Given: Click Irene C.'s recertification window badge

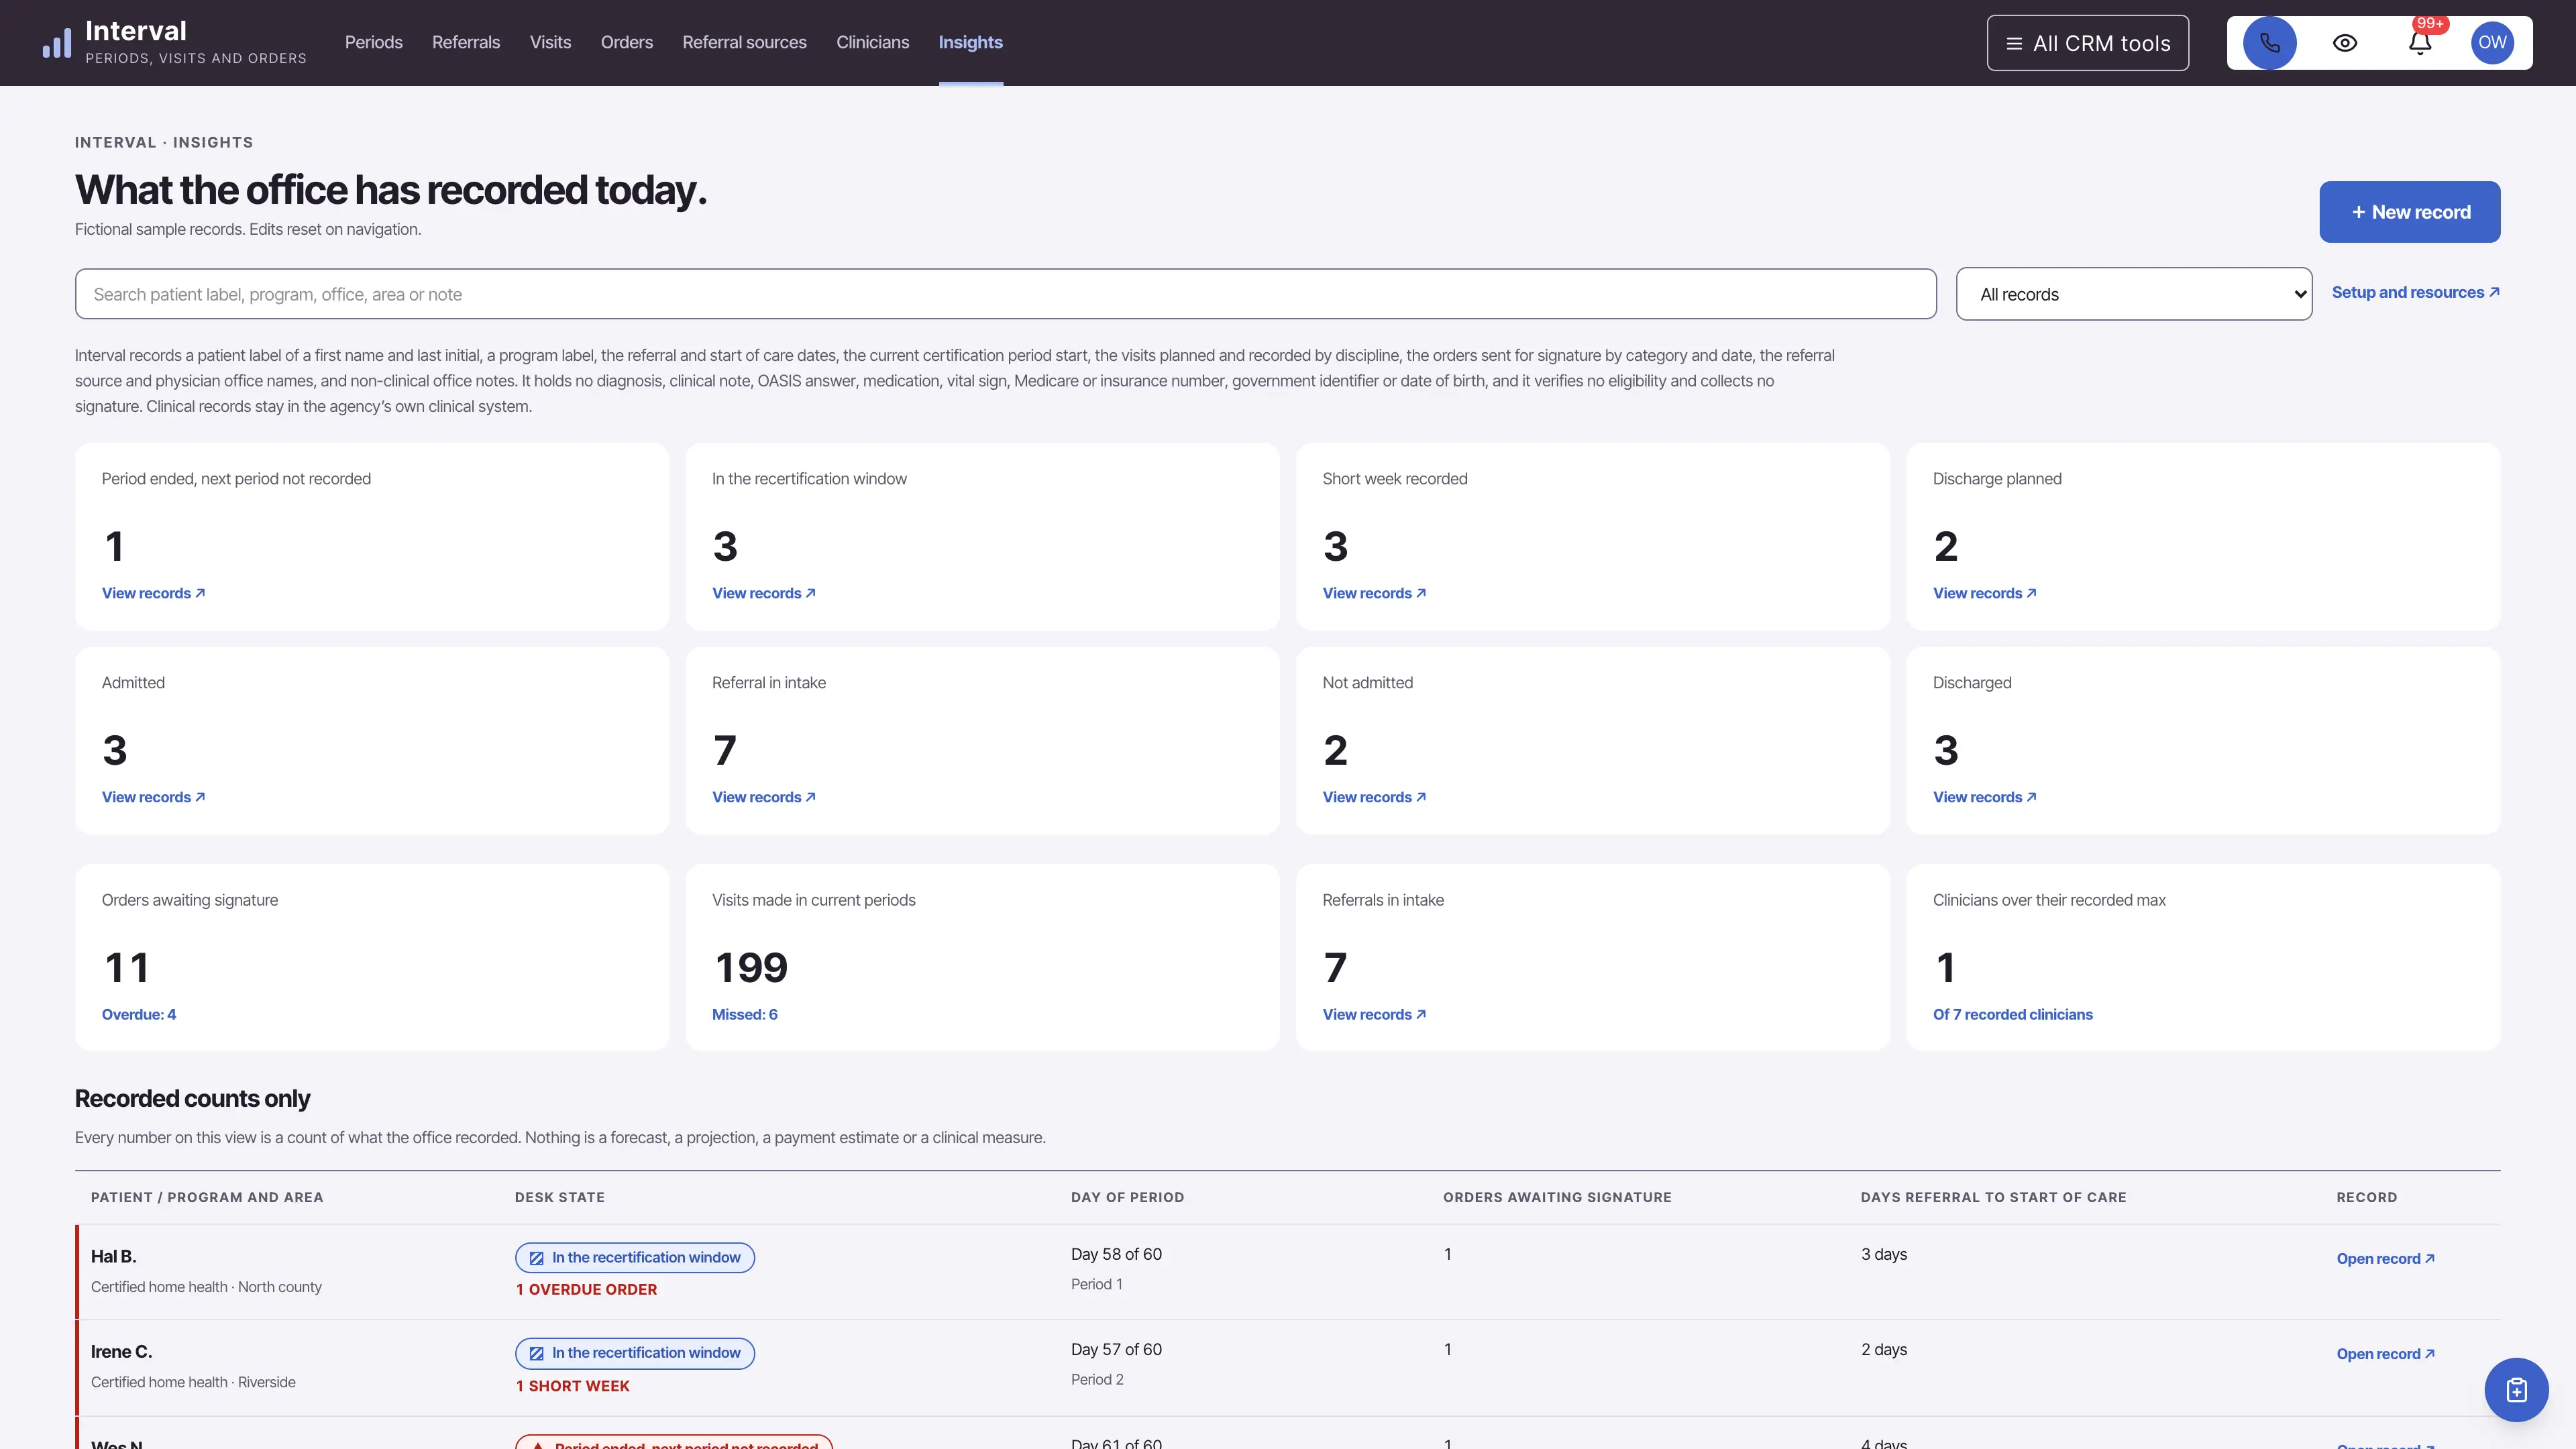Looking at the screenshot, I should pyautogui.click(x=635, y=1353).
